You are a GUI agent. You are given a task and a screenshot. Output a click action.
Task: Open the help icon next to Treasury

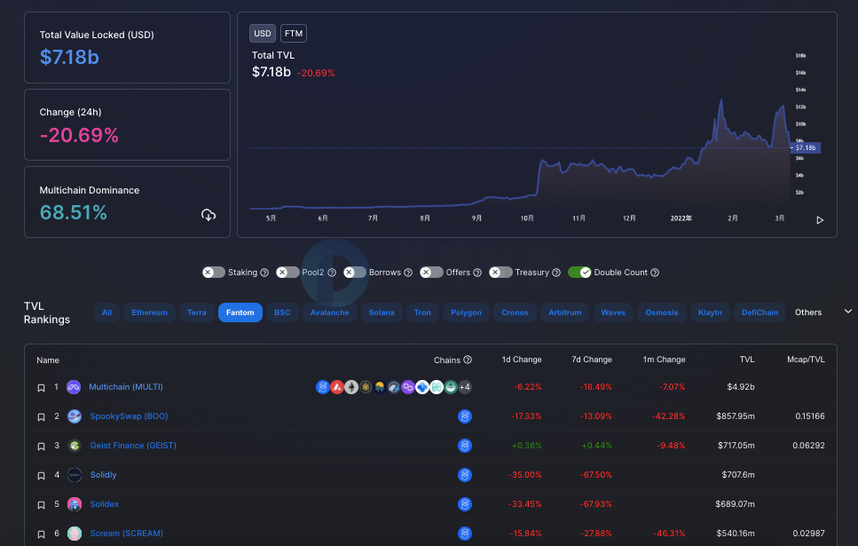(556, 273)
